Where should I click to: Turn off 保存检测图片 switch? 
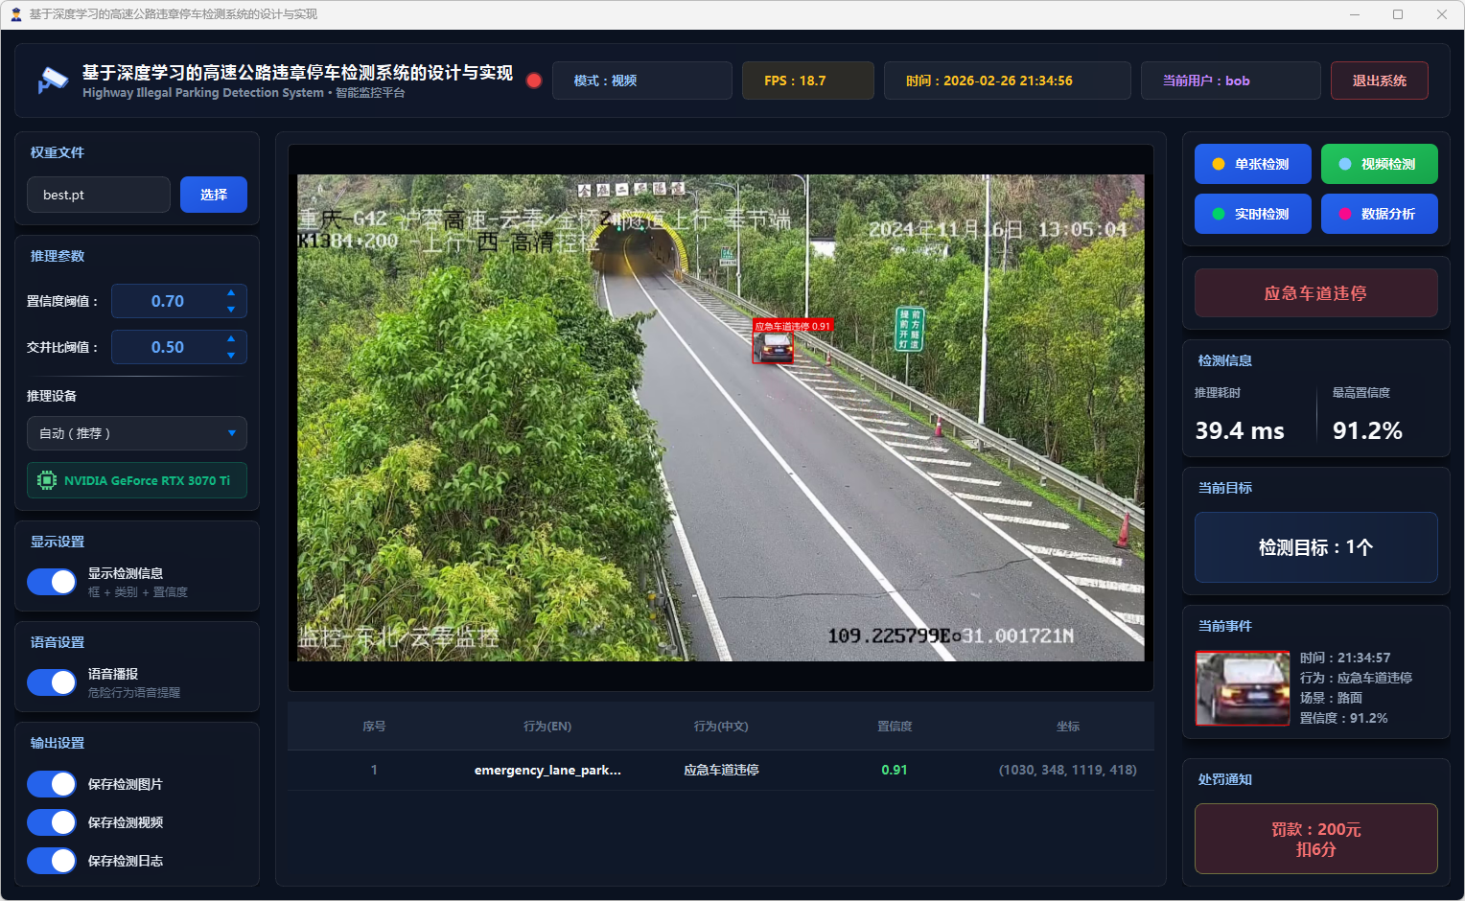click(52, 784)
